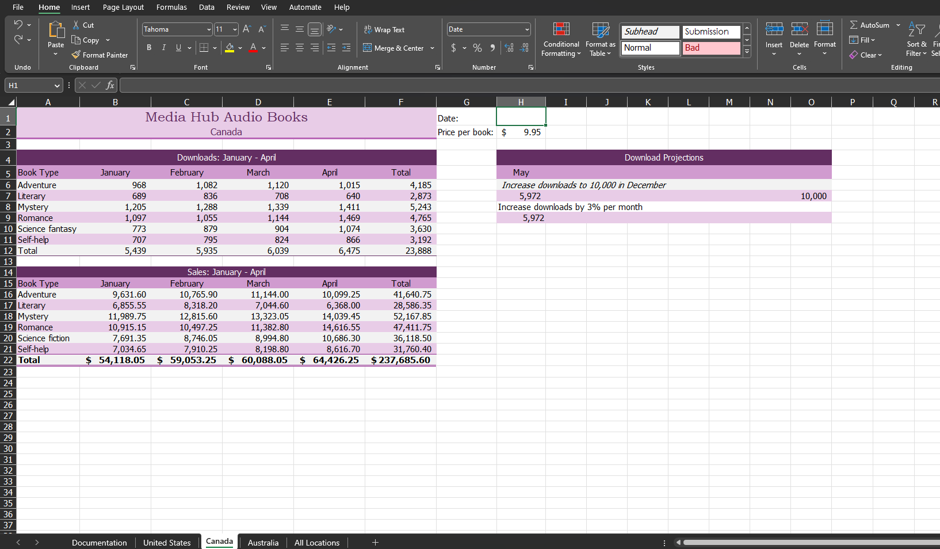The width and height of the screenshot is (940, 549).
Task: Click the Format cells button
Action: pos(825,38)
